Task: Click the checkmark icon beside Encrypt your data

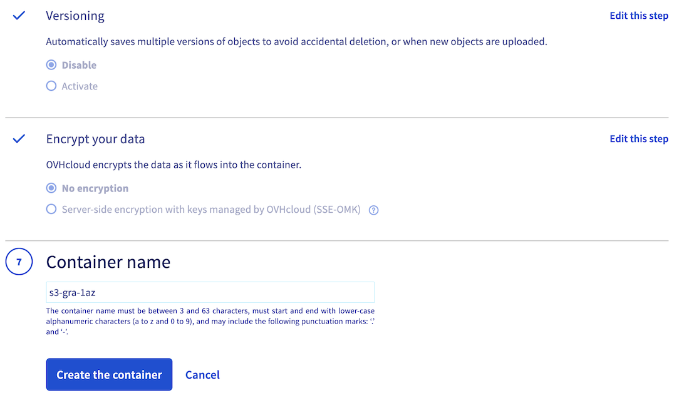Action: (19, 139)
